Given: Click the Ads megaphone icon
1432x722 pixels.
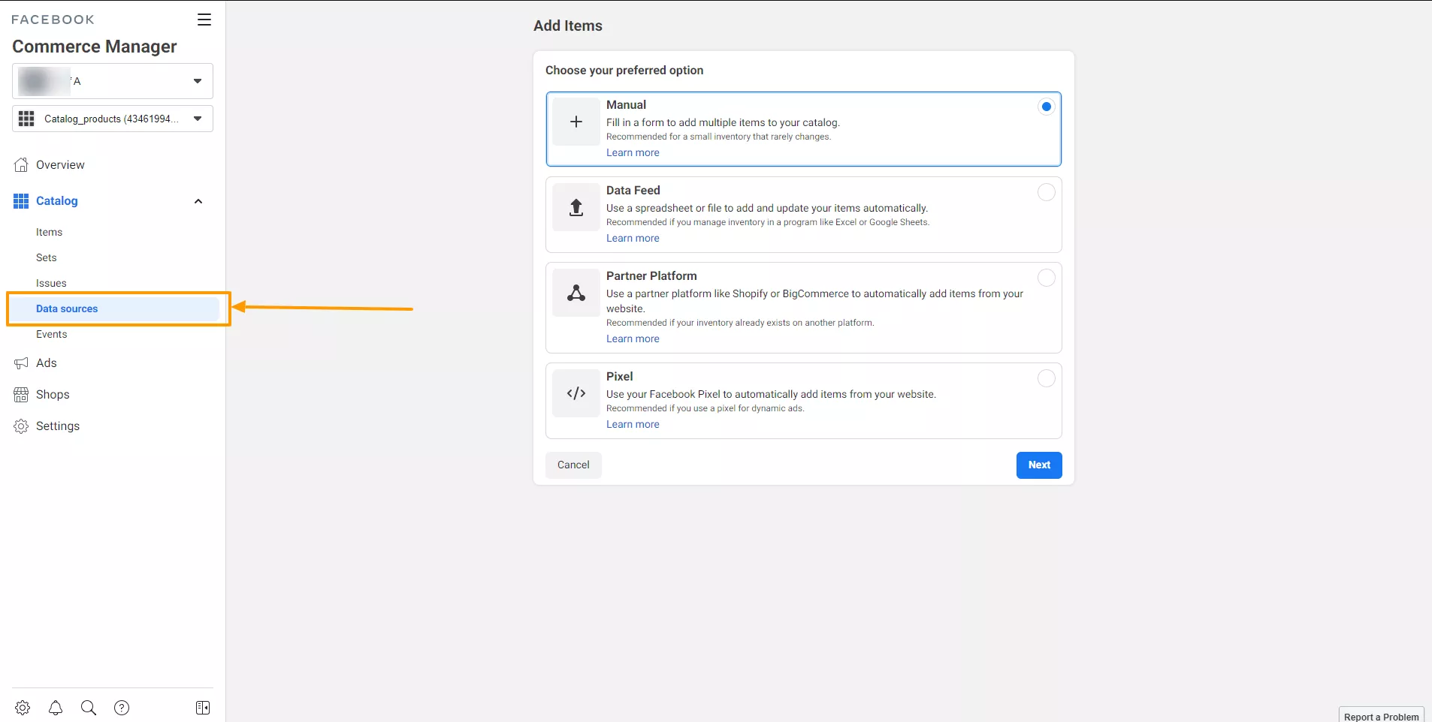Looking at the screenshot, I should pos(21,363).
